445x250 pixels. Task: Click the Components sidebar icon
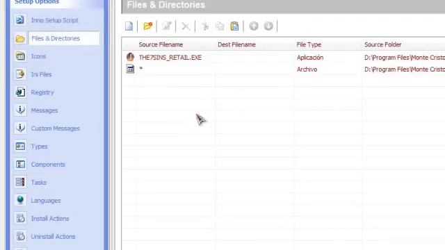tap(20, 164)
